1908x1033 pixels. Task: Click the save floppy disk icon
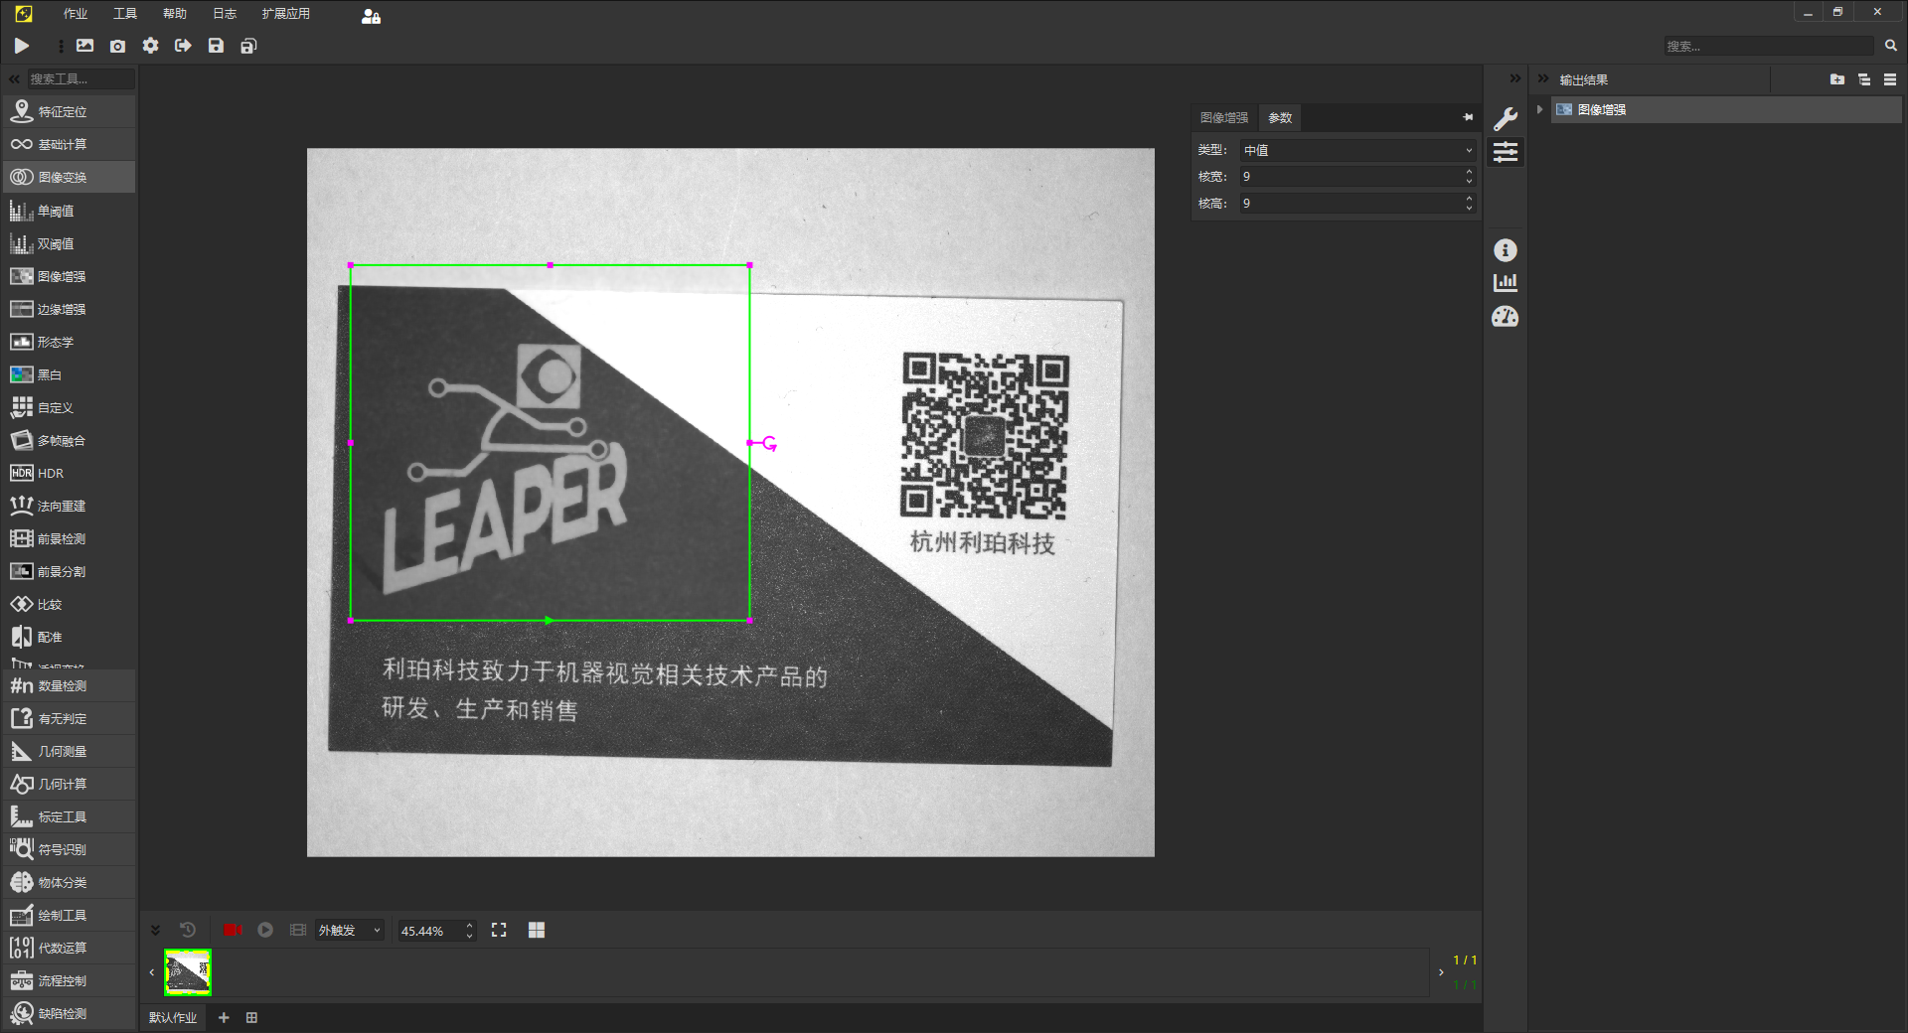(x=216, y=46)
